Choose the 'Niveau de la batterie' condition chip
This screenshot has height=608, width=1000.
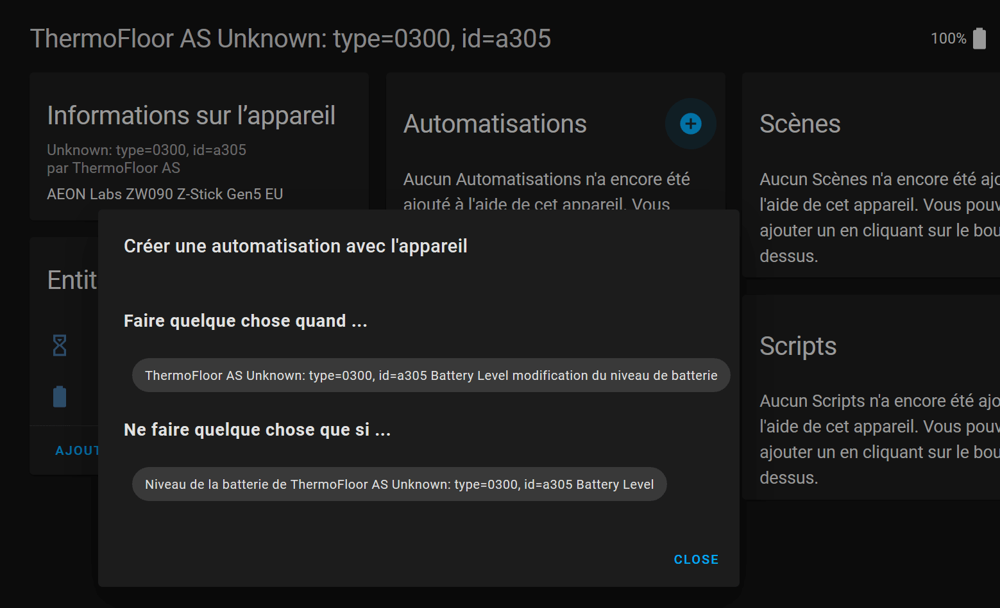(x=399, y=484)
